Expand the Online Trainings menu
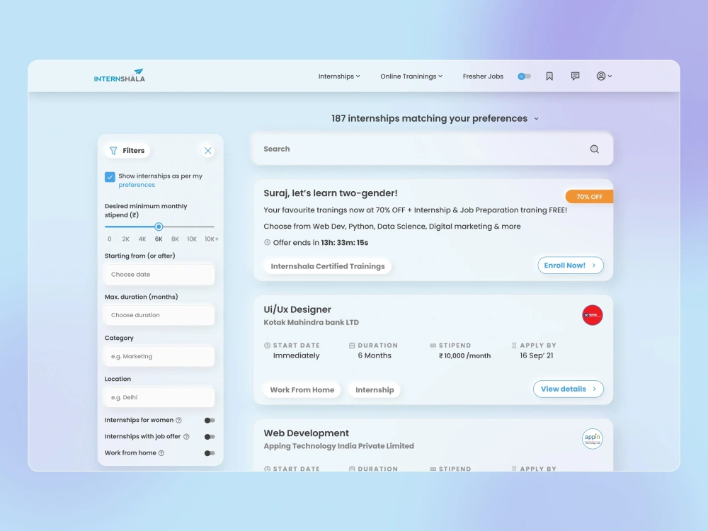This screenshot has width=708, height=531. [x=411, y=76]
